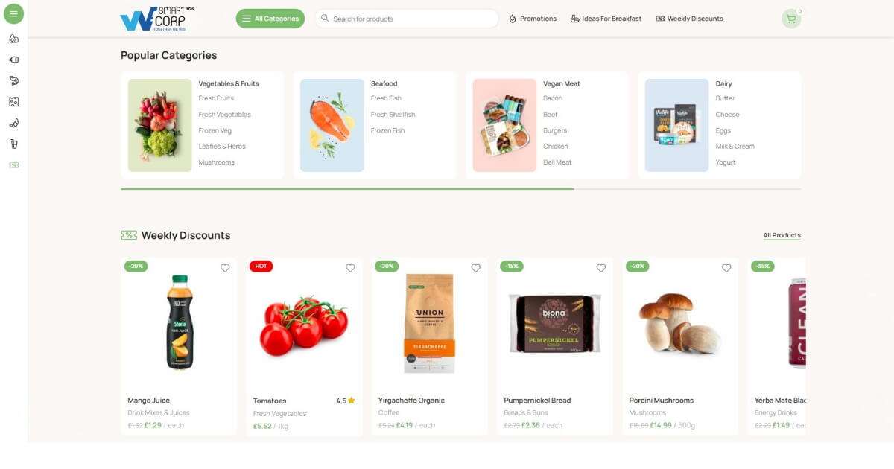
Task: Select the drinks cup icon in sidebar
Action: (x=13, y=144)
